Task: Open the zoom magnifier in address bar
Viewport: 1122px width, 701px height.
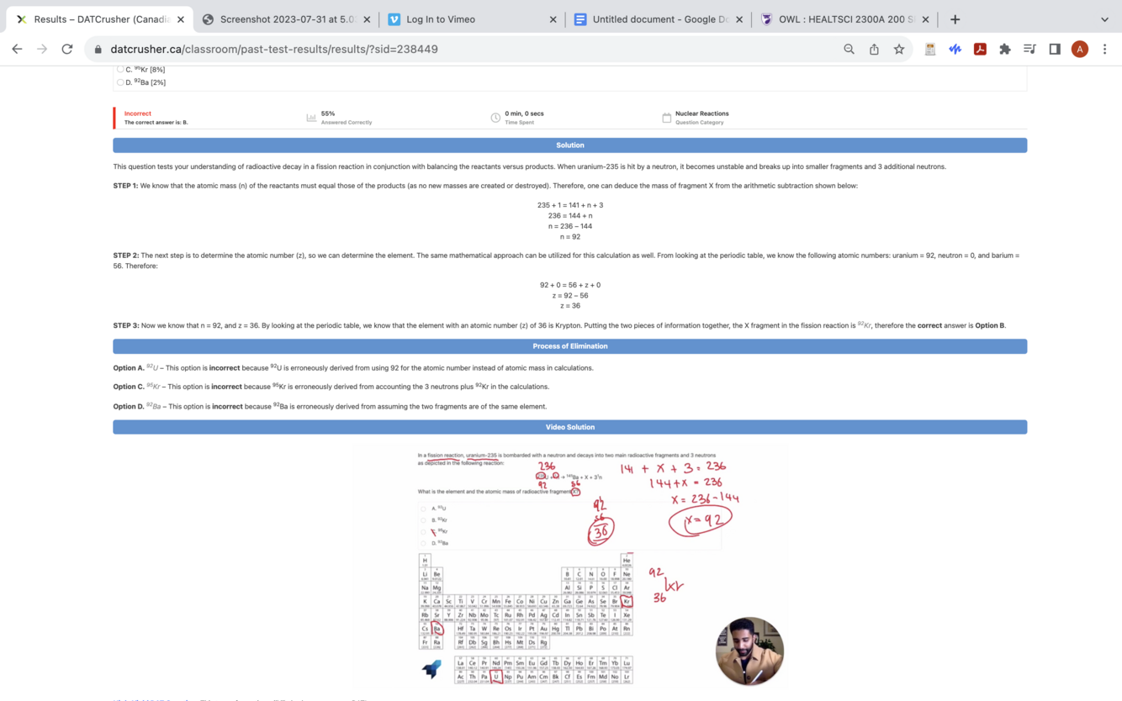Action: point(849,50)
